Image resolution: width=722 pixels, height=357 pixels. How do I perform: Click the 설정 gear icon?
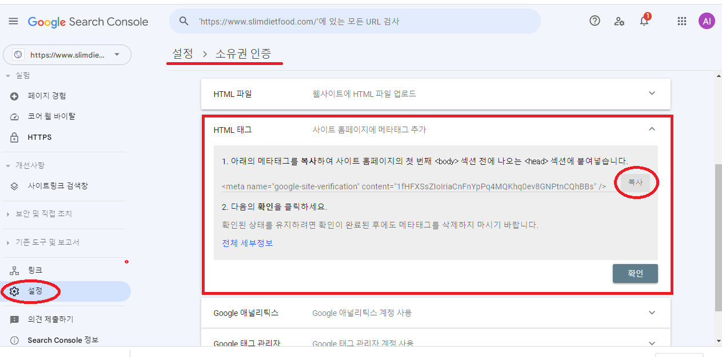pos(15,291)
